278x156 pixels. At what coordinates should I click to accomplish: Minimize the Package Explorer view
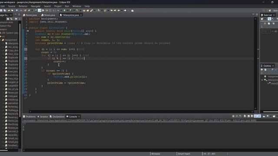[x=16, y=15]
